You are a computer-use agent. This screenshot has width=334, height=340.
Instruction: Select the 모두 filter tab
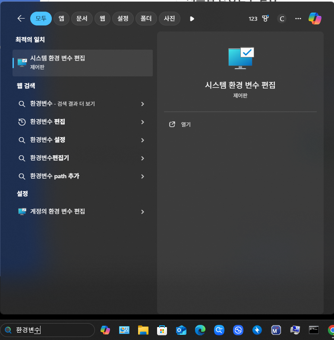click(x=41, y=19)
